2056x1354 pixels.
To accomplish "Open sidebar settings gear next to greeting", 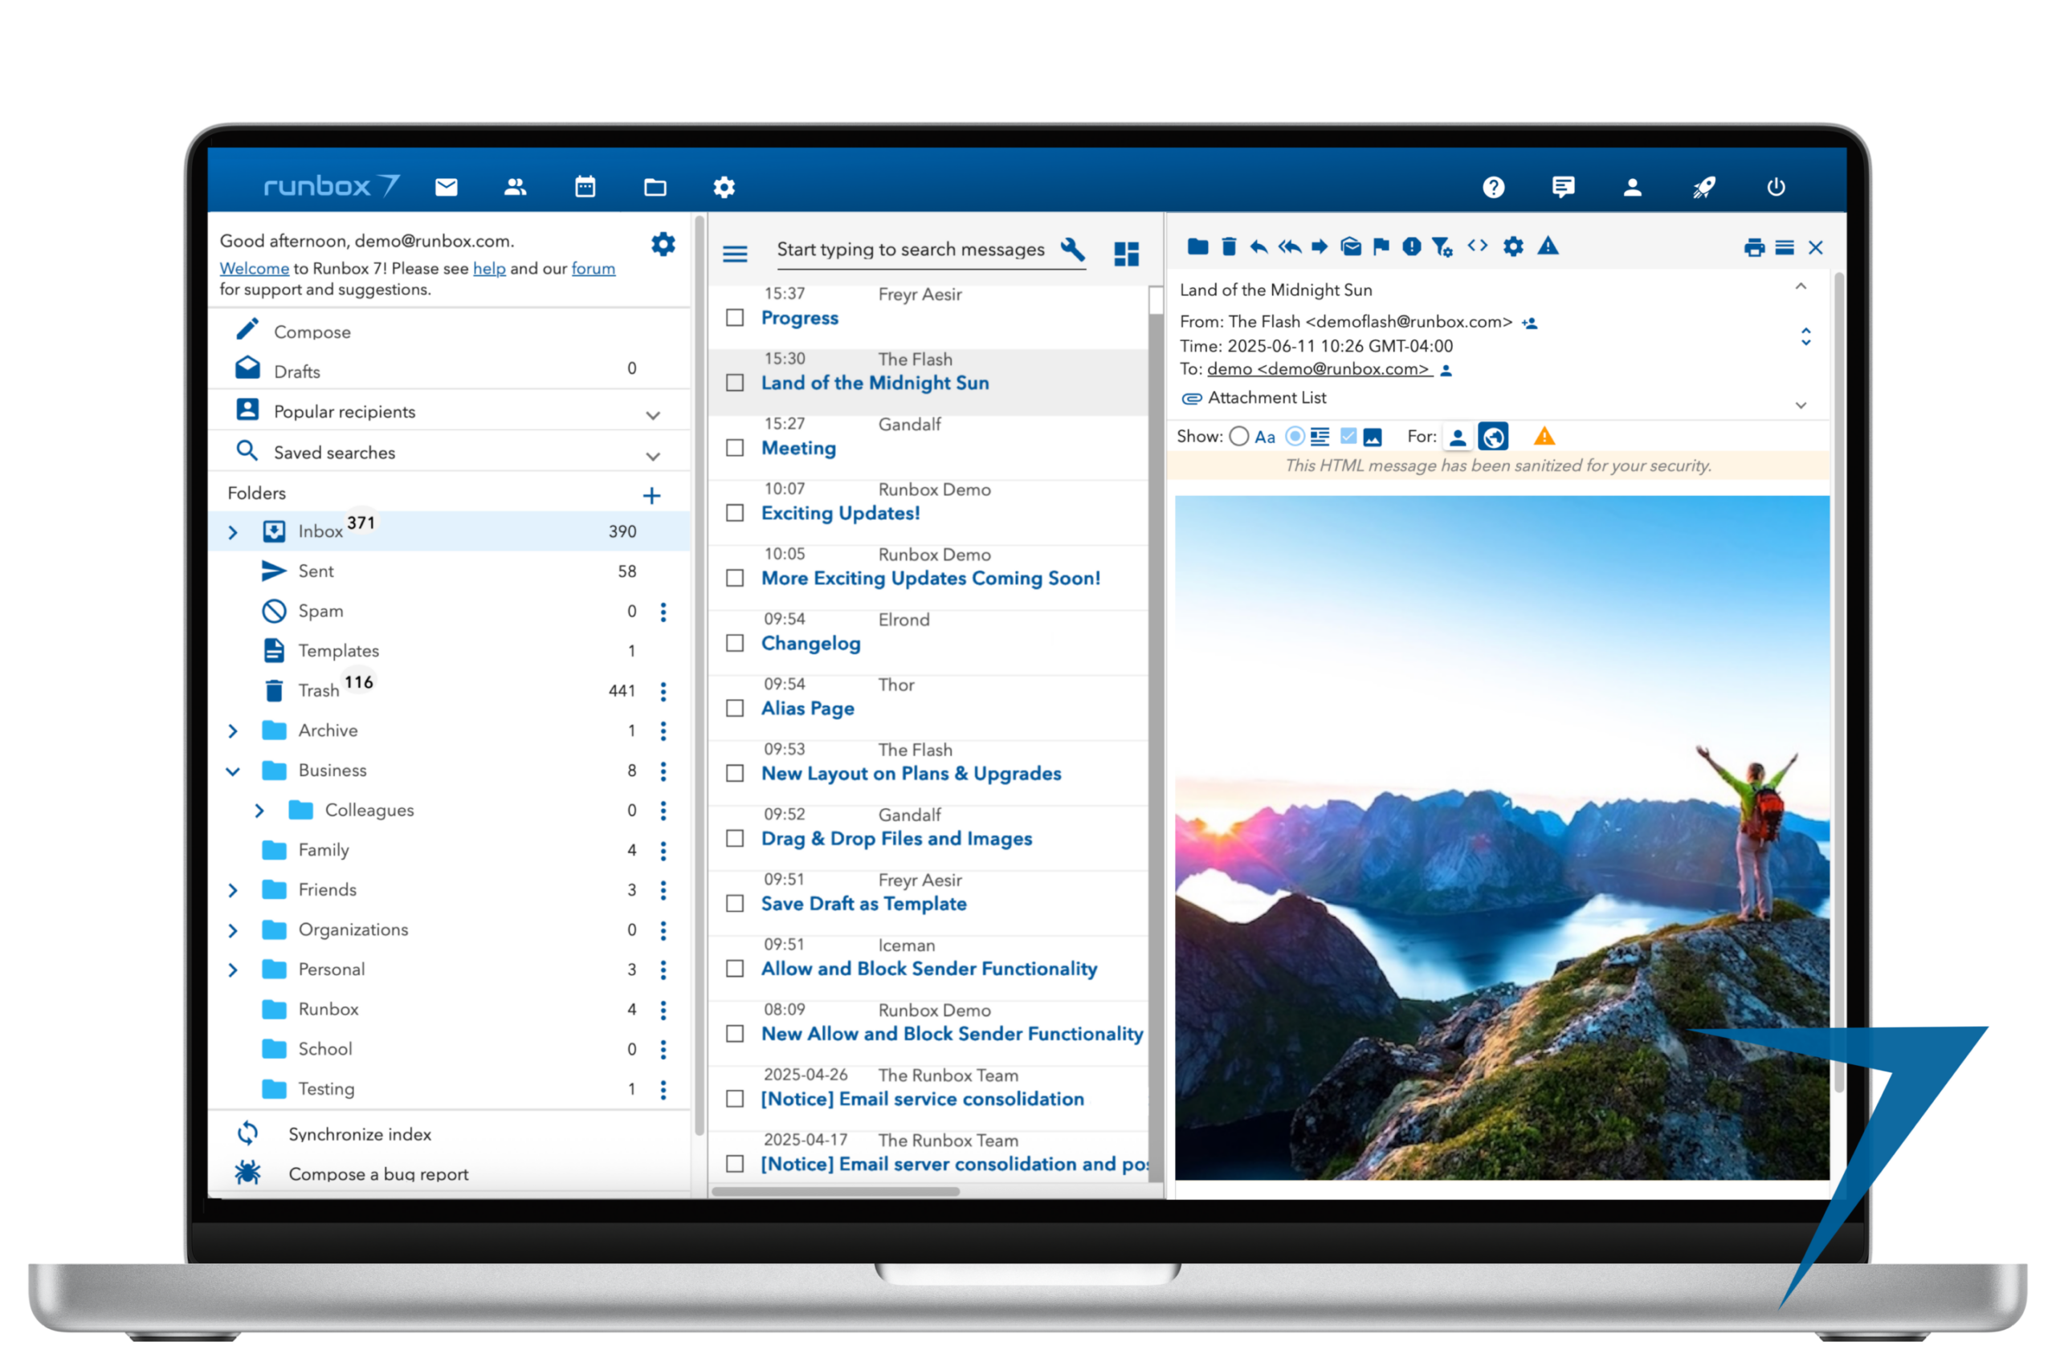I will point(663,244).
